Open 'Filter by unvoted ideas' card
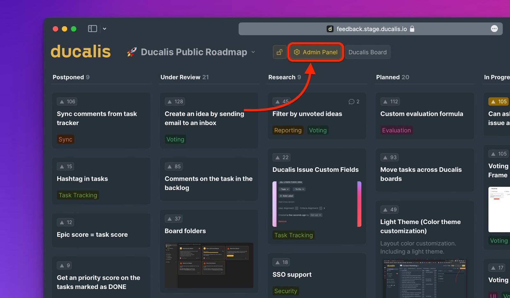 307,114
